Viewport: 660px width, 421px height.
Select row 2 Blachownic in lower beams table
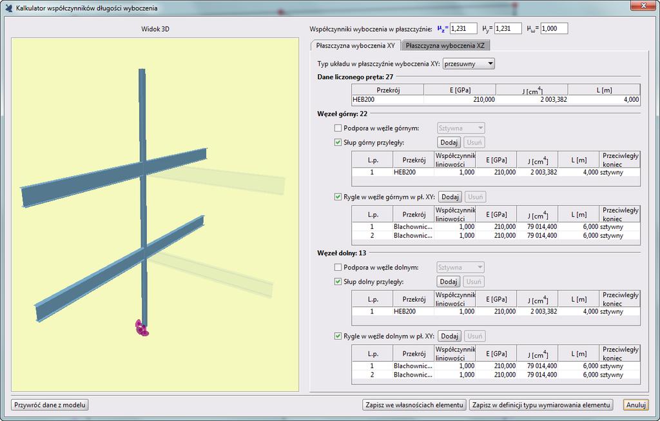(496, 375)
